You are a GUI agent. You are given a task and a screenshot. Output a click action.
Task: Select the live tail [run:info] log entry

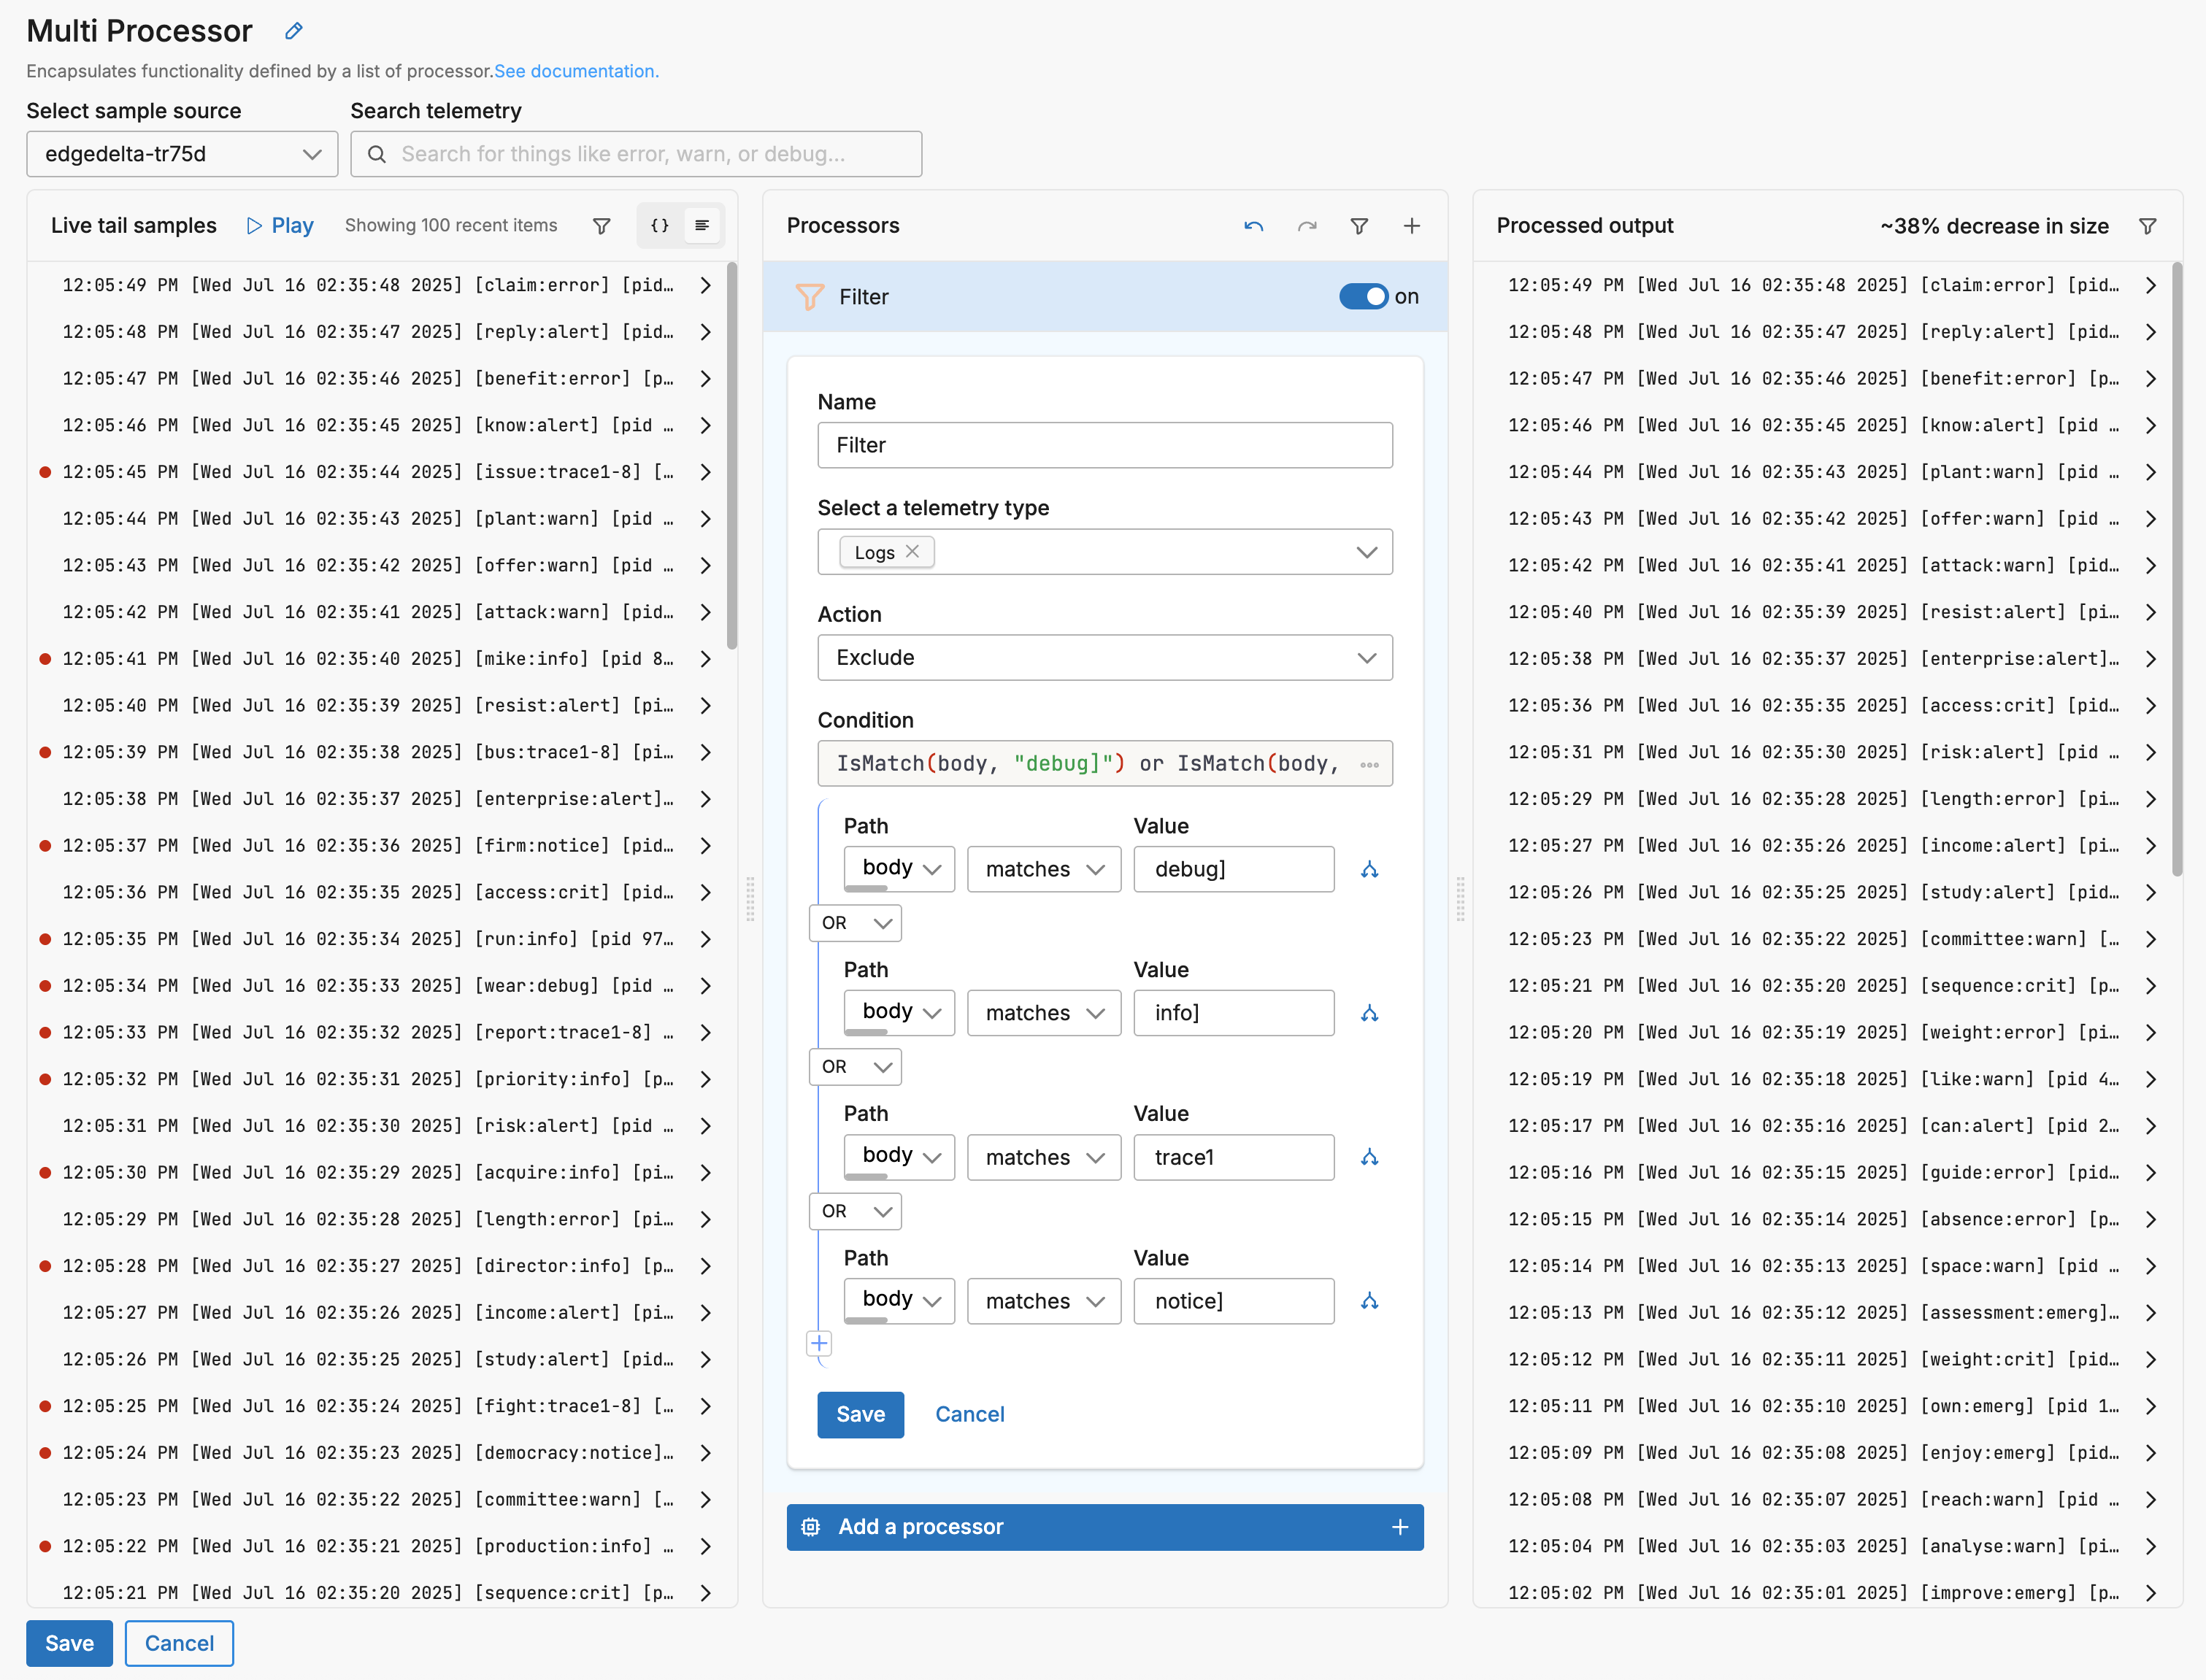[368, 939]
